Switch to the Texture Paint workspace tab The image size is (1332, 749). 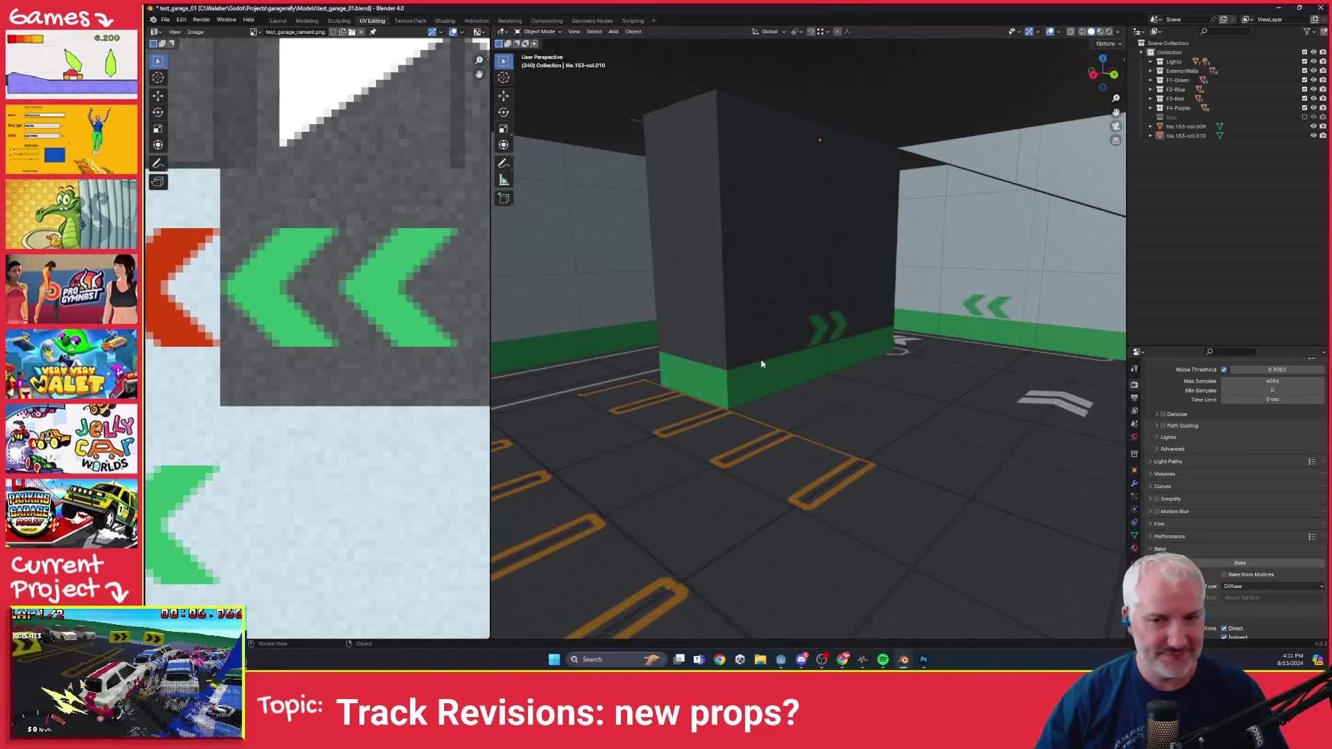click(x=410, y=21)
